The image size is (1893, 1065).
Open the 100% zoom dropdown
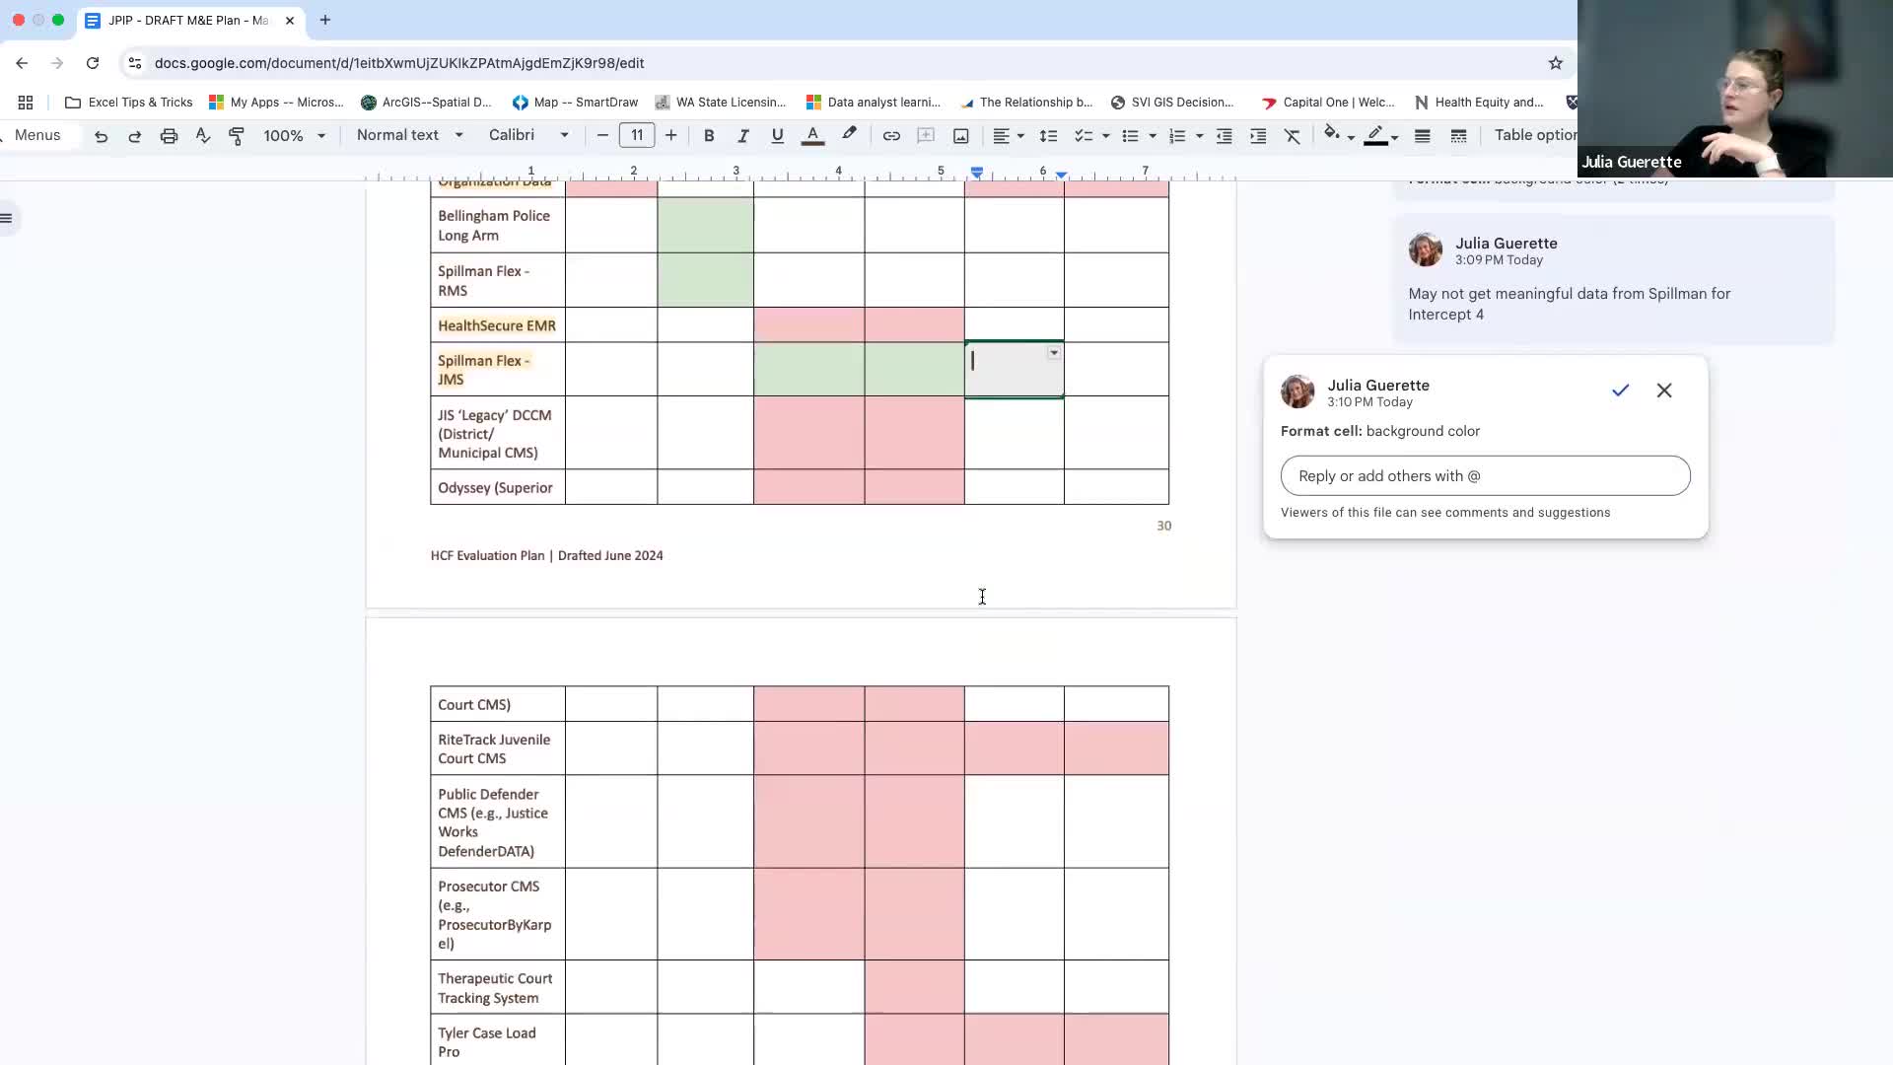(294, 136)
